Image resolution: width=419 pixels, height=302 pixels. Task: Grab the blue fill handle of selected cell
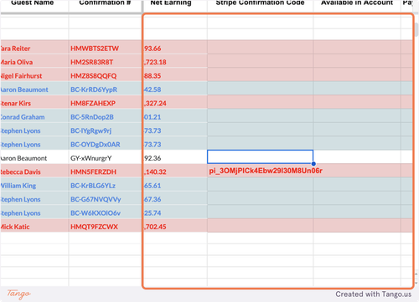click(313, 164)
